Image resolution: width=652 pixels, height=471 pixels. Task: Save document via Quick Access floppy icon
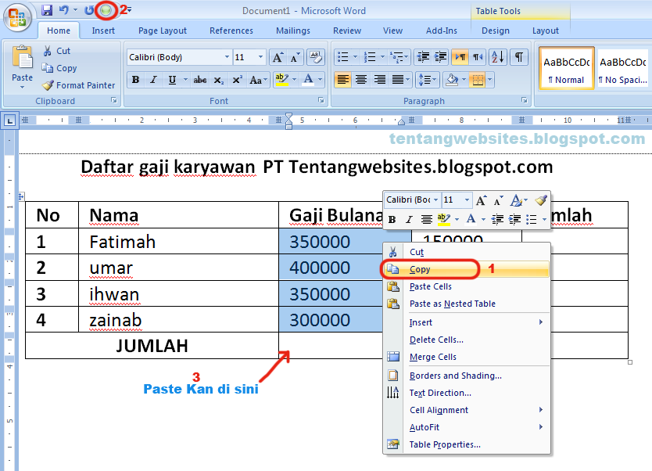(47, 10)
